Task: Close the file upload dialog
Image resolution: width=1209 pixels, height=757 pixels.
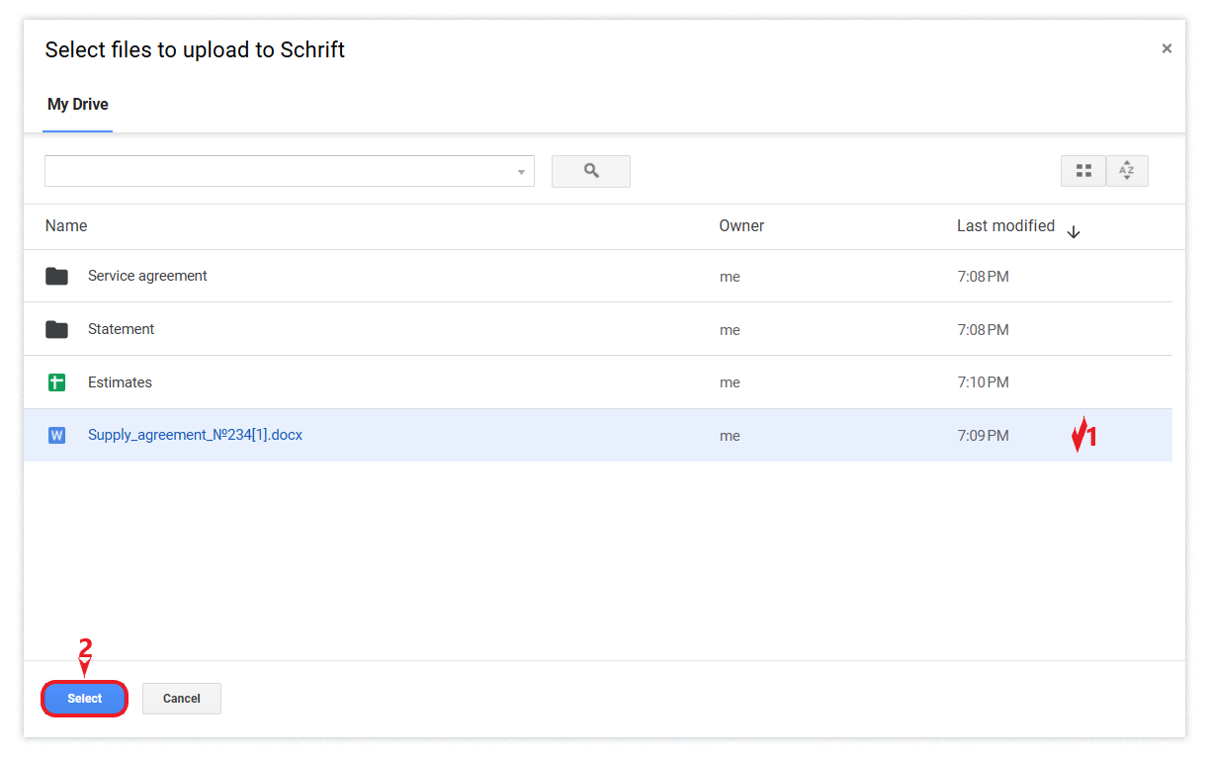Action: point(1166,48)
